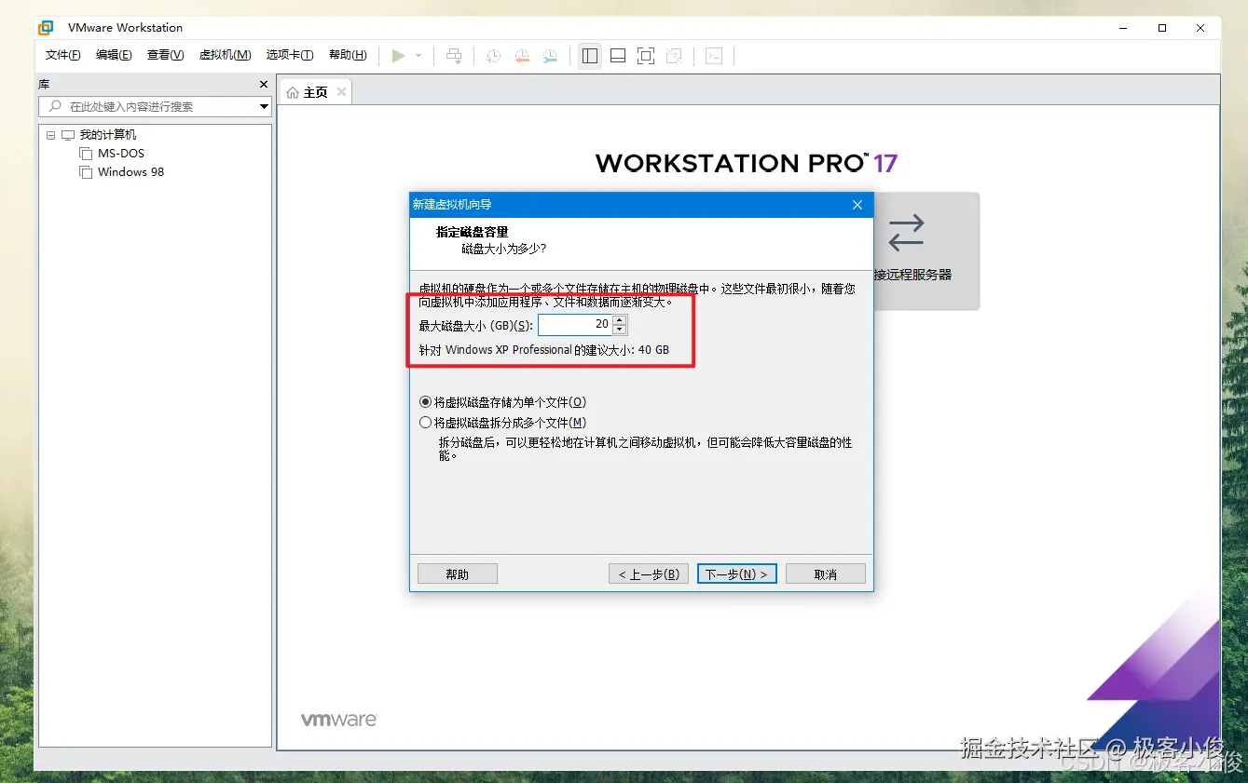Increase disk size with up arrow
The height and width of the screenshot is (783, 1248).
pyautogui.click(x=620, y=319)
